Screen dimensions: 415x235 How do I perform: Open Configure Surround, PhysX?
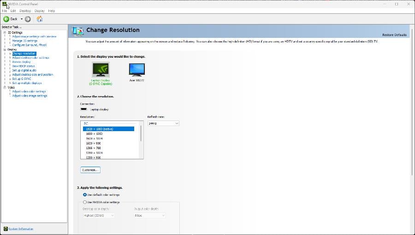[x=30, y=45]
